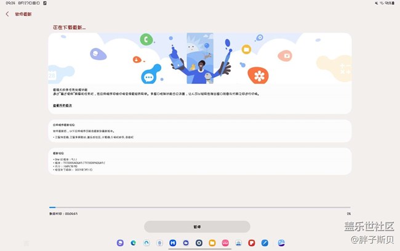Launch the red Flipboard icon in the taskbar
400x251 pixels.
tap(251, 243)
